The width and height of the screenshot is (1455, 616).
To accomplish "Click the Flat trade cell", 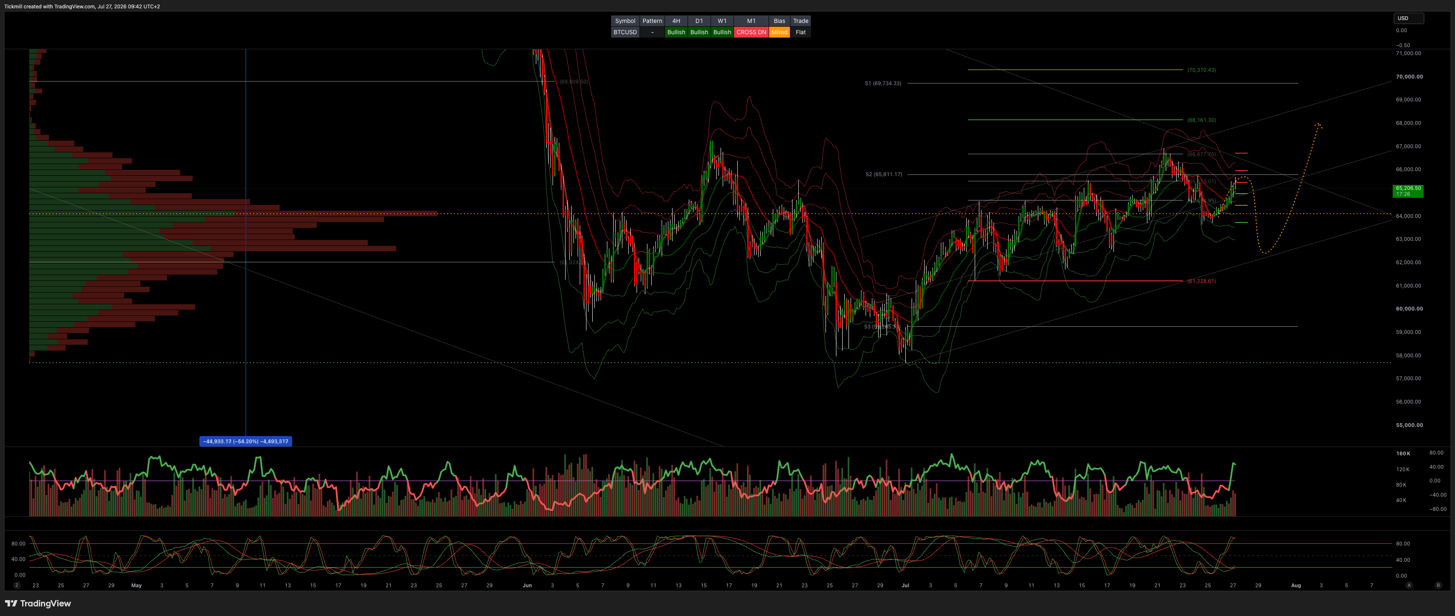I will pos(801,32).
